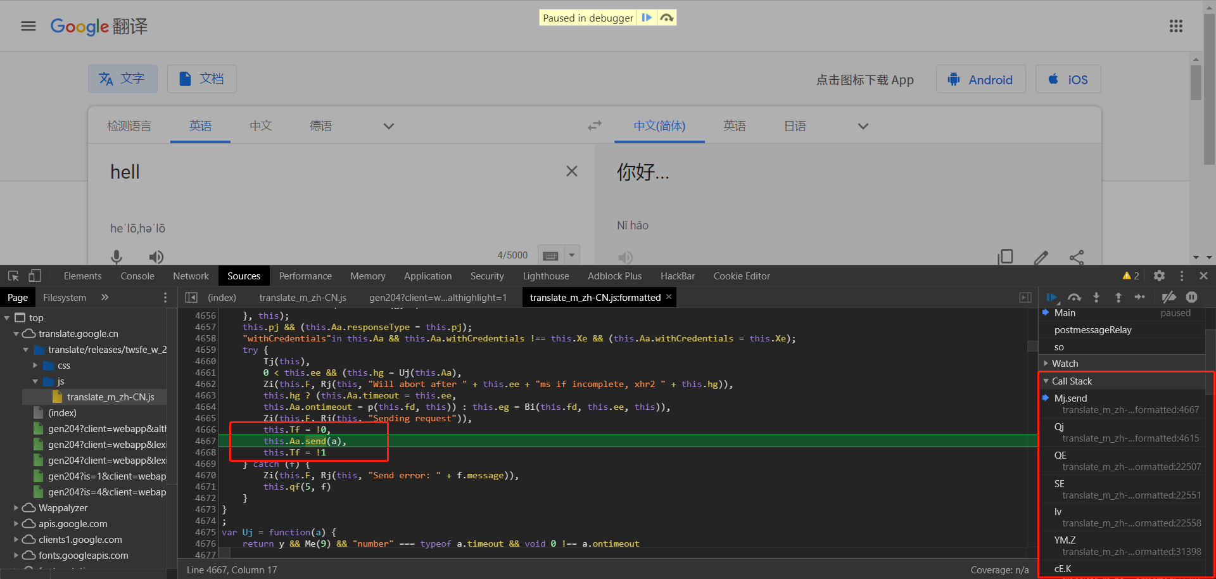Show more navigator tabs chevron
1216x579 pixels.
point(105,297)
